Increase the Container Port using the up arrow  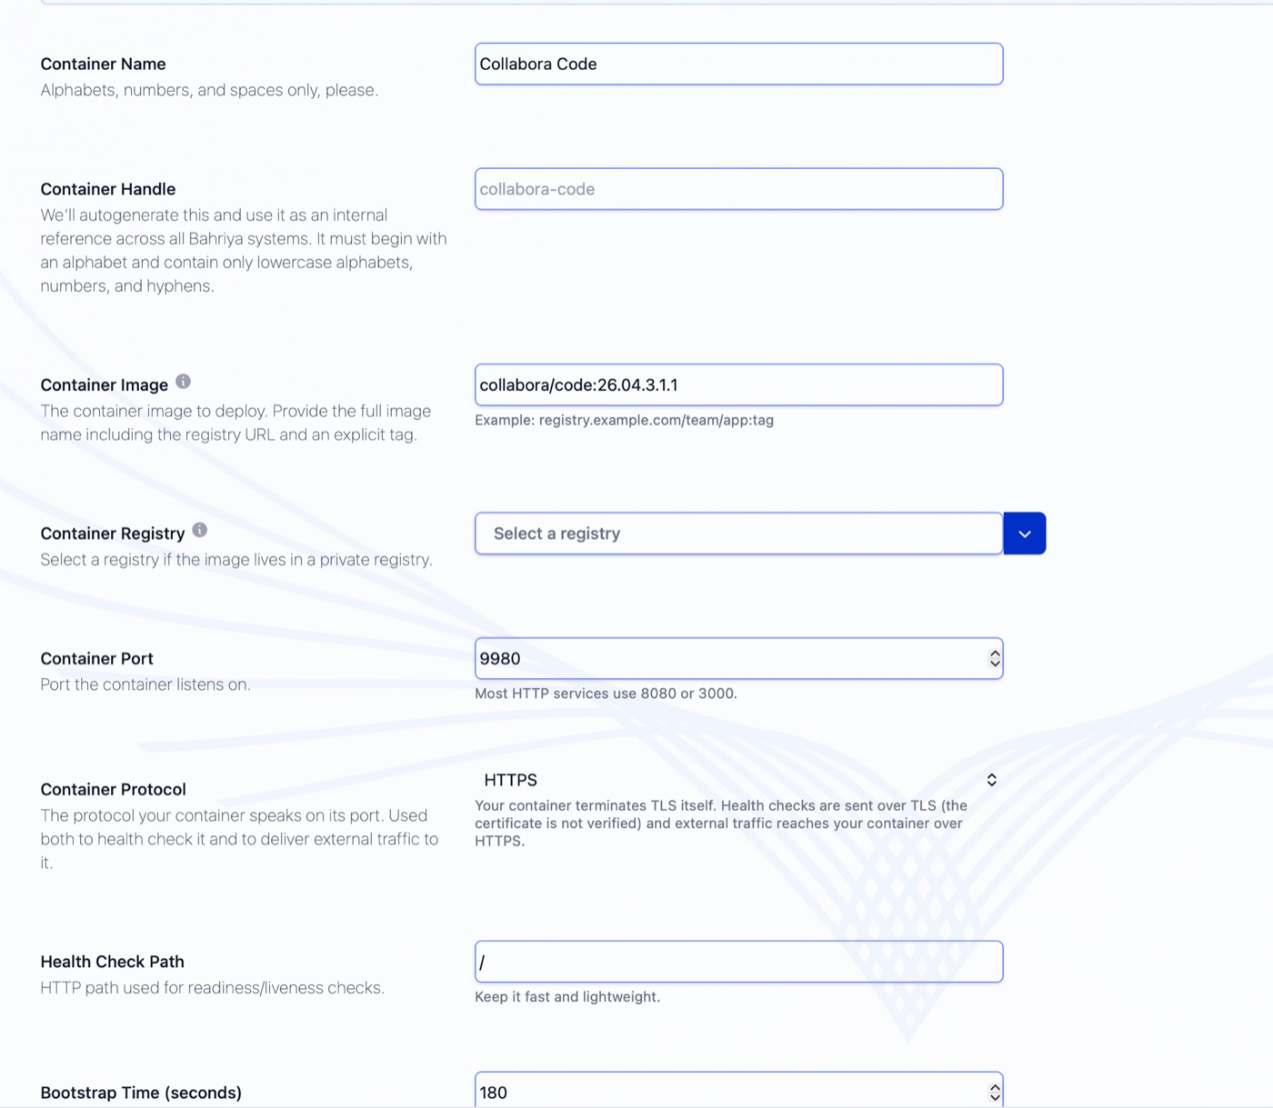tap(995, 653)
